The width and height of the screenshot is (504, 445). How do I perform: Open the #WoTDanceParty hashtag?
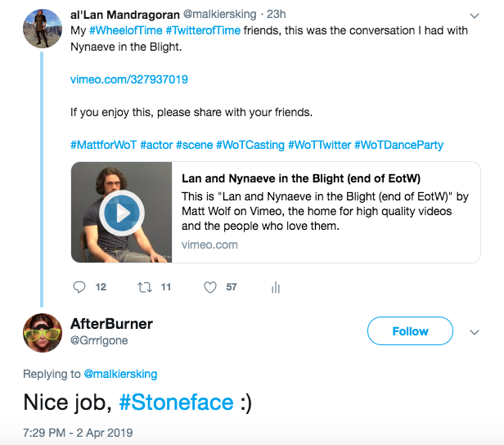click(398, 145)
